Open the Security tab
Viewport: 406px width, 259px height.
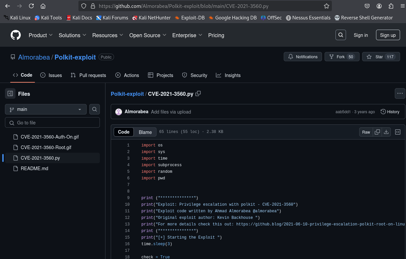[195, 75]
